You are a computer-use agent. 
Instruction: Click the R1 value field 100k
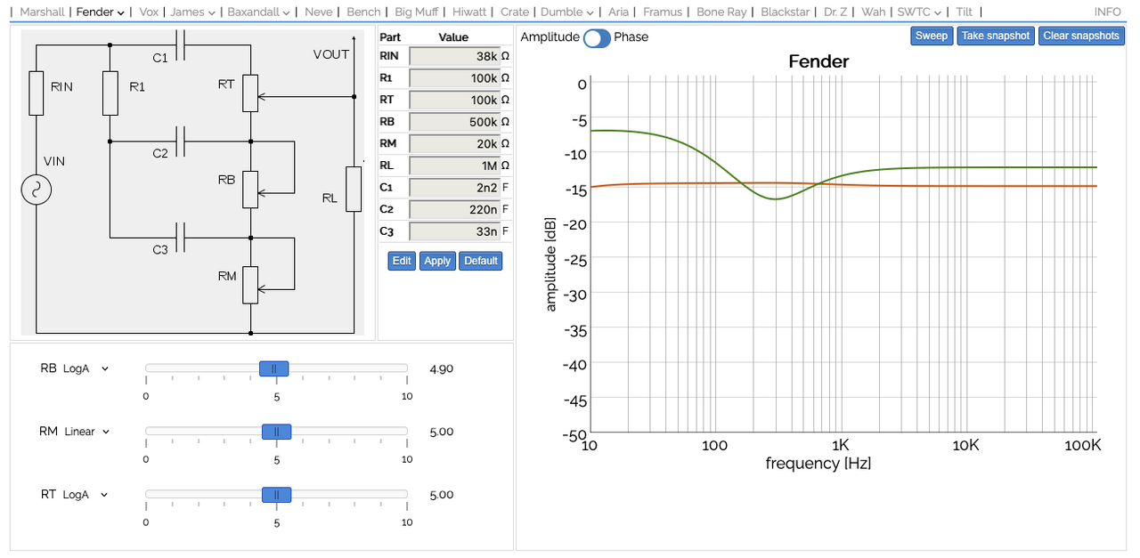(454, 77)
